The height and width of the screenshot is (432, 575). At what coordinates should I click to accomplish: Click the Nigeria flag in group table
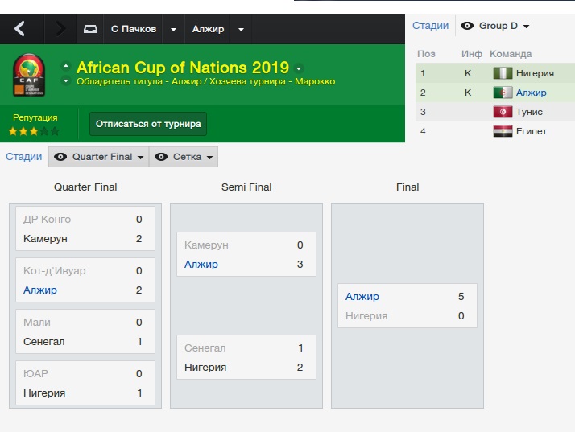(503, 73)
